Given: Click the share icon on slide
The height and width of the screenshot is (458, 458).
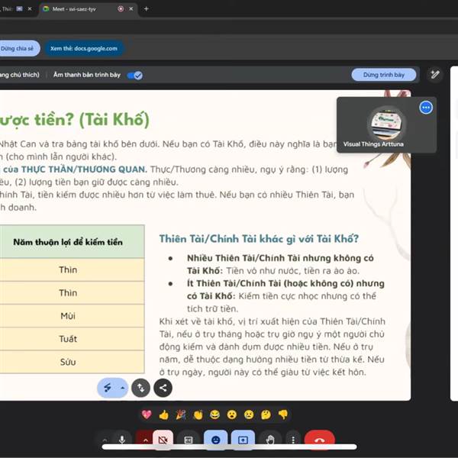Looking at the screenshot, I should (x=163, y=388).
